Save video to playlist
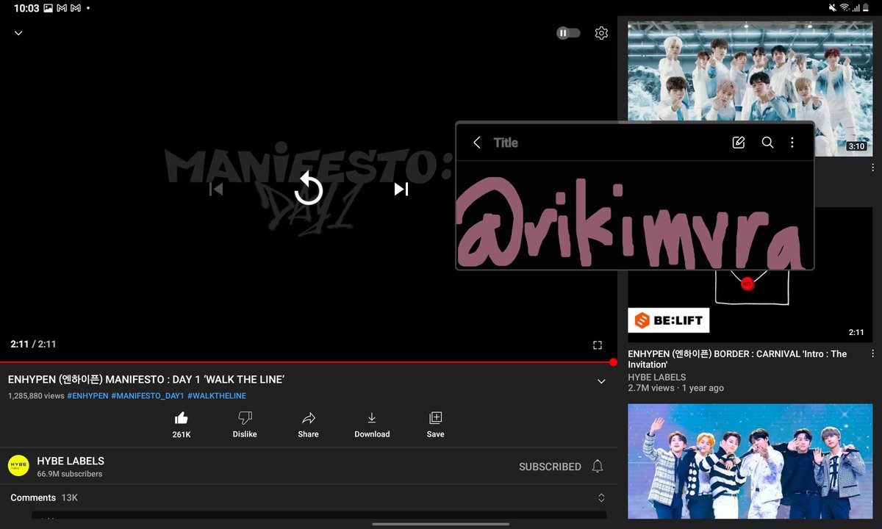The height and width of the screenshot is (529, 882). pos(436,425)
